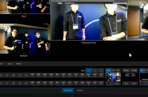Click DDR 1 on the program row
The height and width of the screenshot is (97, 148).
(32, 75)
